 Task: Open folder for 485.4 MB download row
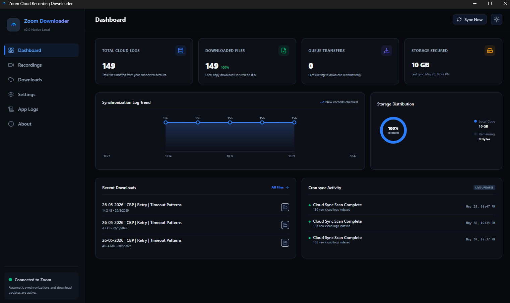point(285,243)
